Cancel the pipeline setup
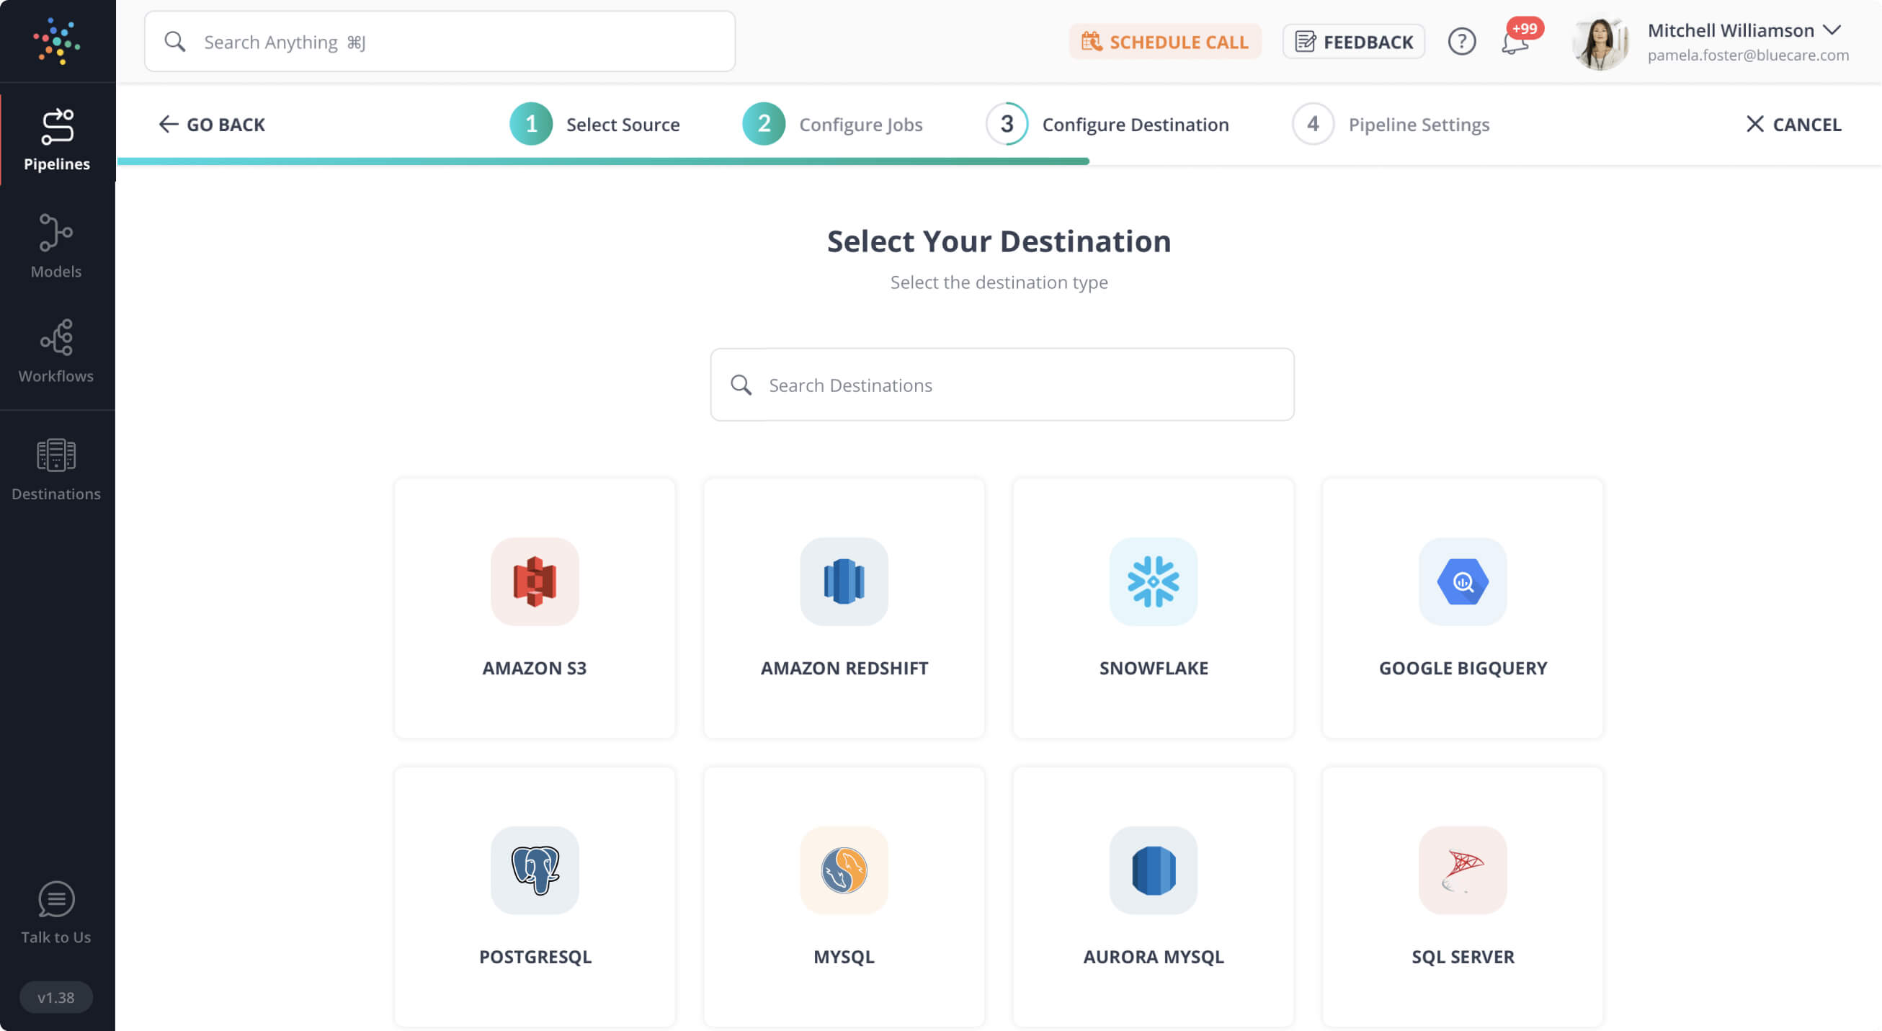Viewport: 1882px width, 1031px height. 1793,124
